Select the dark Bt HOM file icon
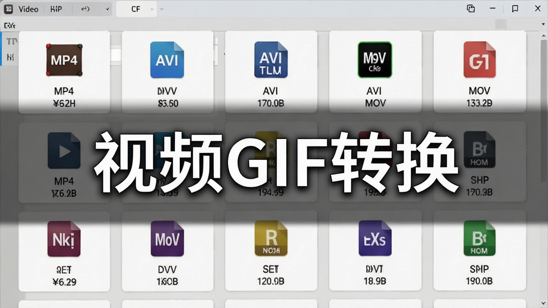This screenshot has height=308, width=548. click(x=479, y=150)
